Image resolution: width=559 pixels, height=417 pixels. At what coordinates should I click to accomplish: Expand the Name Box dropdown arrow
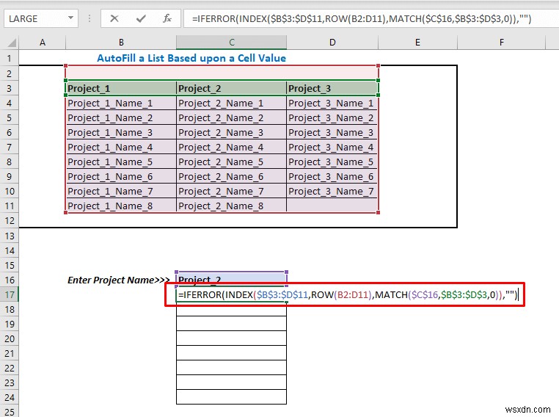pos(70,18)
